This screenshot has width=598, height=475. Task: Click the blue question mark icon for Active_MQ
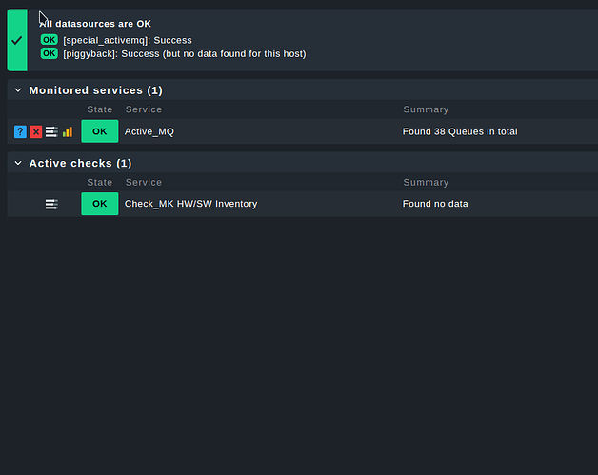20,131
